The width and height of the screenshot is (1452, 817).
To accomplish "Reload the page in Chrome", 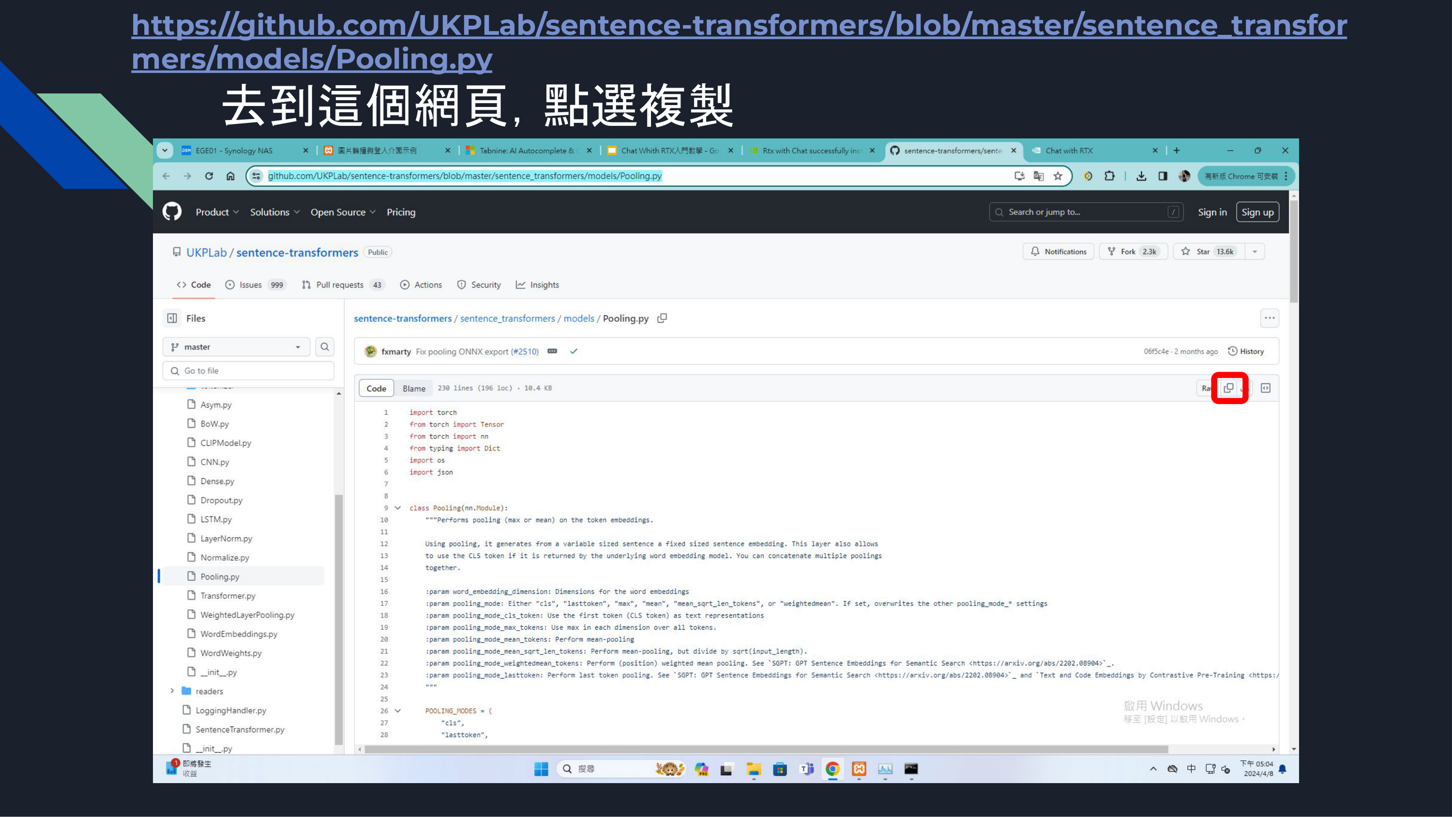I will pos(209,176).
